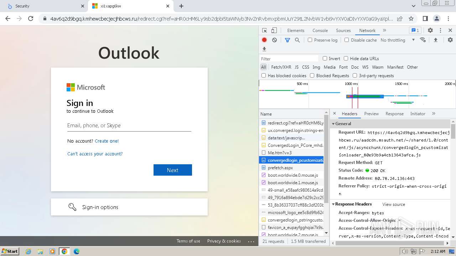Filter requests by Img type
Screen dimensions: 456x256
pyautogui.click(x=316, y=67)
